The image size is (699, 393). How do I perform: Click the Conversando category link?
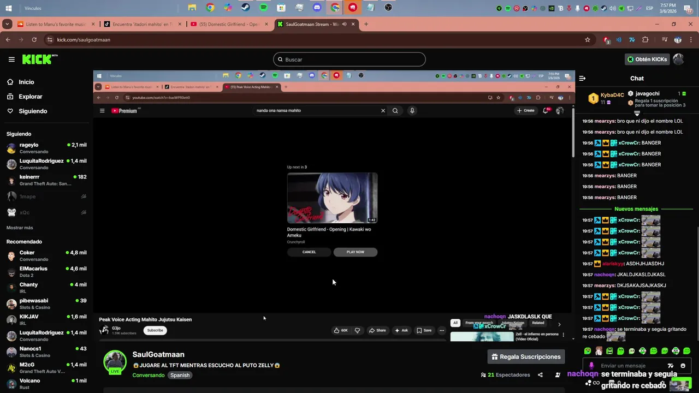tap(148, 376)
